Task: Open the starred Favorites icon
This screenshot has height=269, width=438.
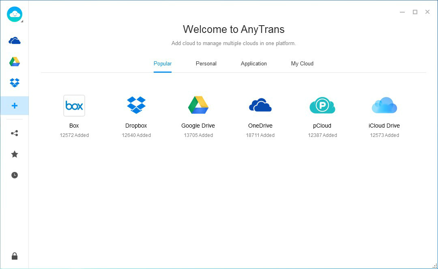Action: coord(15,154)
